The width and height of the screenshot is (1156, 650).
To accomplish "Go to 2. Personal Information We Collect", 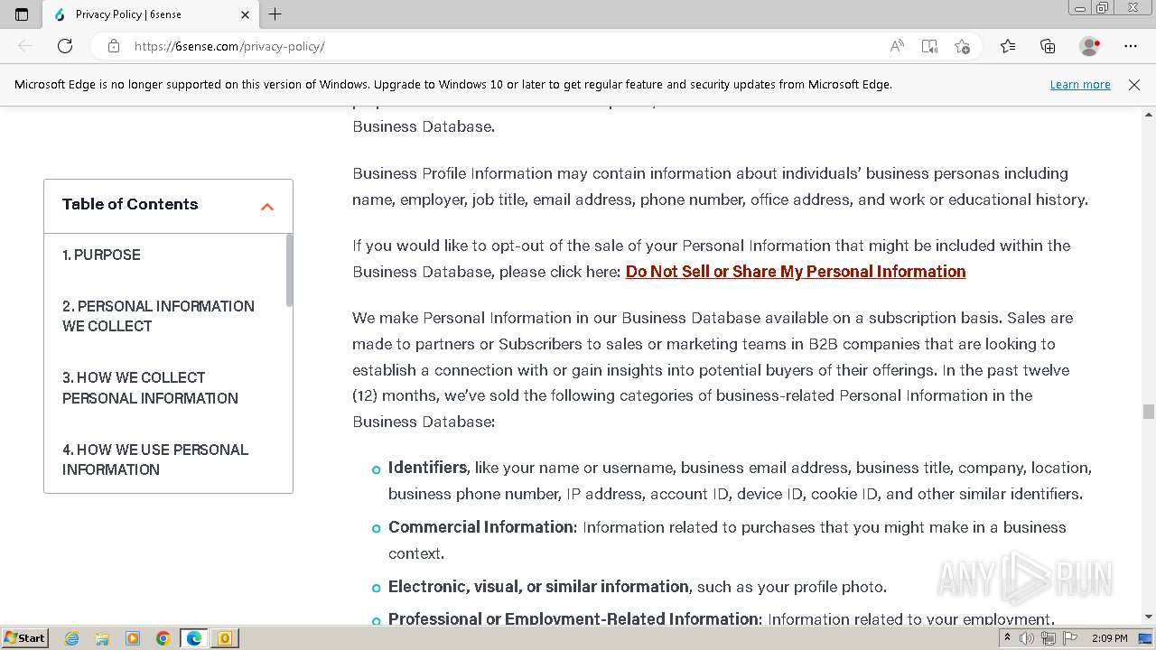I will pos(158,316).
